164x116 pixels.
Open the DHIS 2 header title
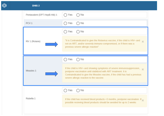(x=36, y=6)
